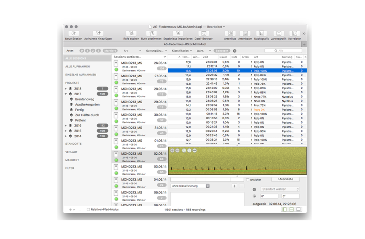Zoom in on the spectrogram
Screen dimensions: 365x239
172,150
